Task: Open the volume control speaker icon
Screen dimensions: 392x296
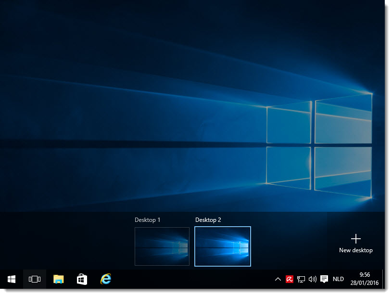Action: [313, 279]
